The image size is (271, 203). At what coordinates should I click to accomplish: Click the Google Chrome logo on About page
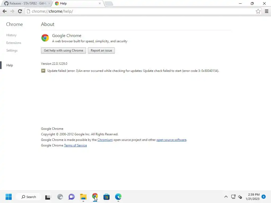point(45,38)
